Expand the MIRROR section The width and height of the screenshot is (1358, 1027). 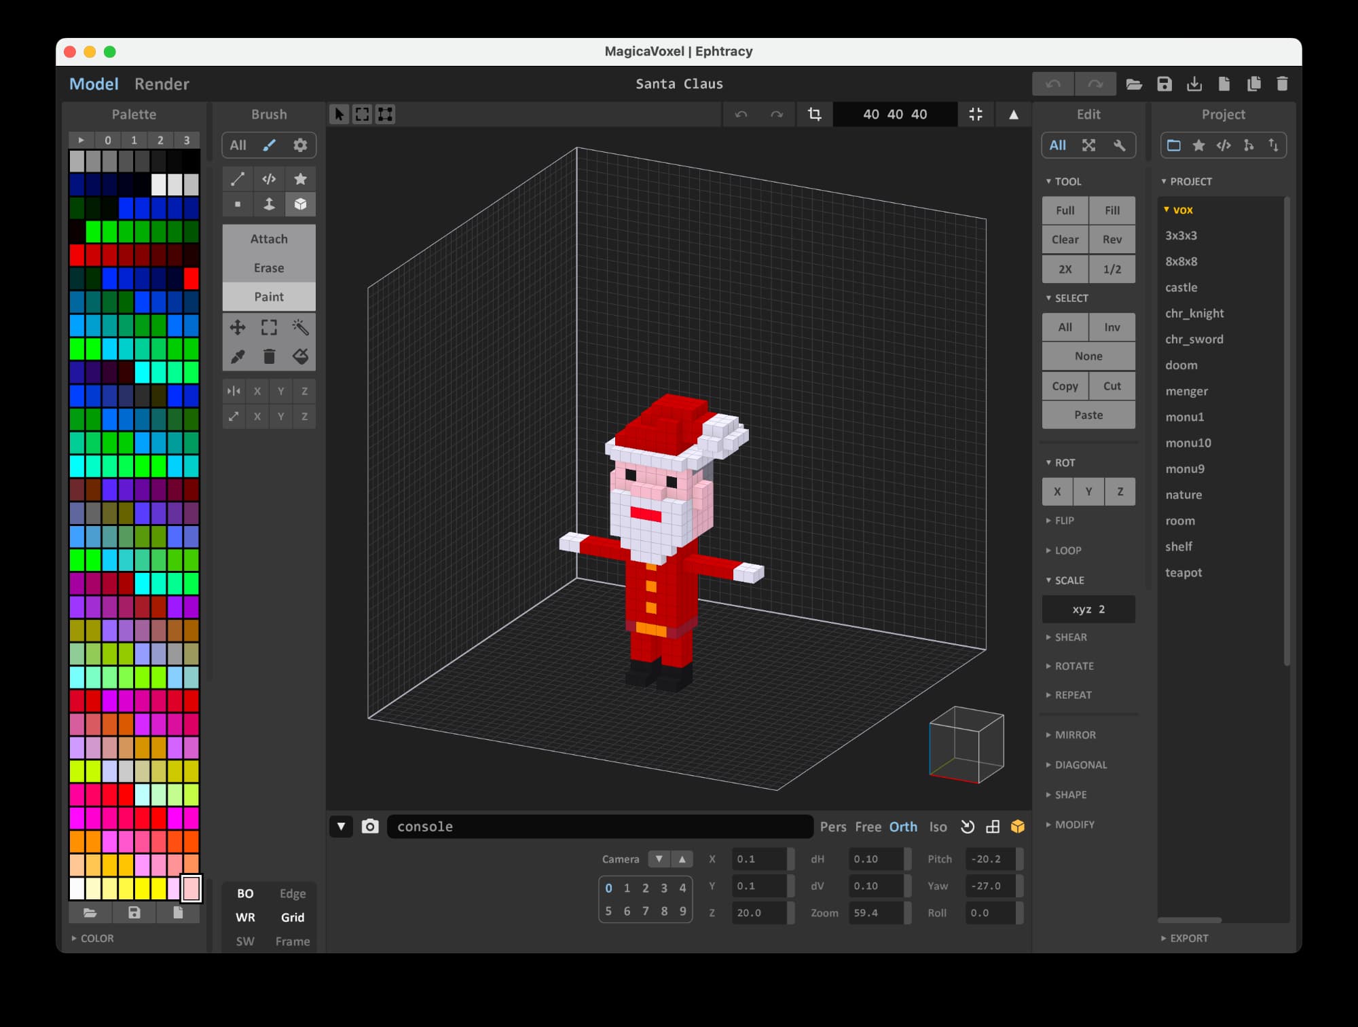click(x=1074, y=734)
